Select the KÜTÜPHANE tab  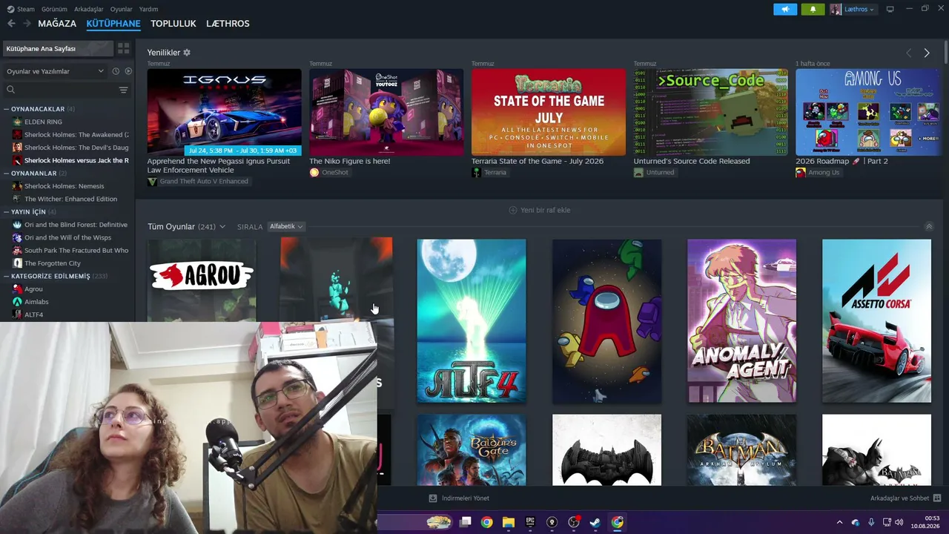pyautogui.click(x=113, y=24)
